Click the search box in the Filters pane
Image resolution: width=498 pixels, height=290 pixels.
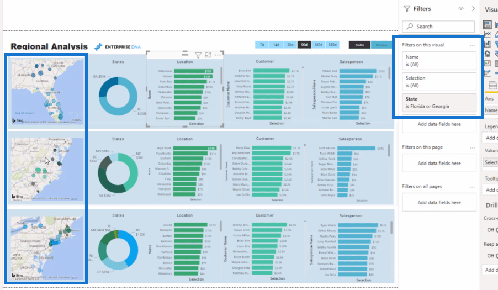click(x=438, y=27)
